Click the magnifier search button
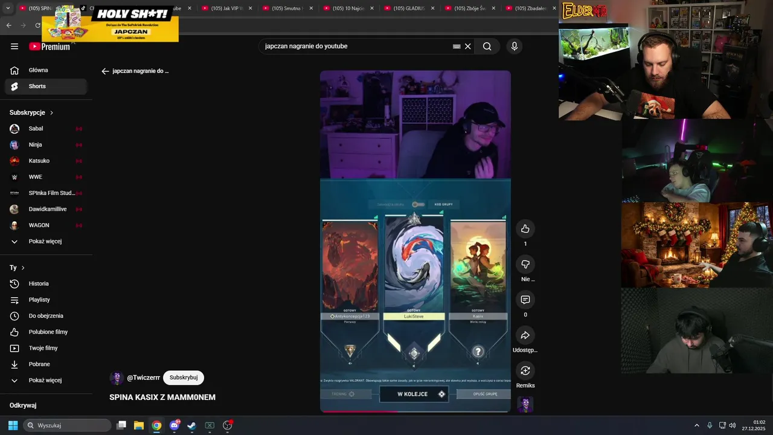 click(x=487, y=47)
